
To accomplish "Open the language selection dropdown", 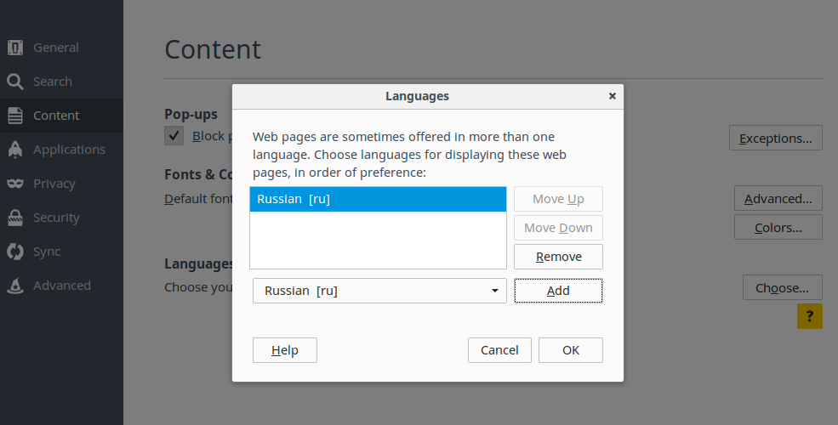I will pyautogui.click(x=379, y=291).
